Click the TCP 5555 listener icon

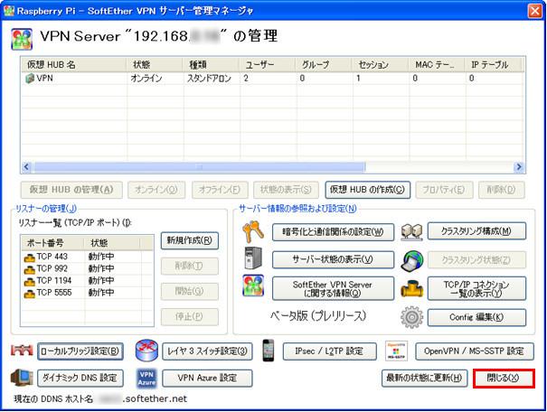(x=30, y=294)
